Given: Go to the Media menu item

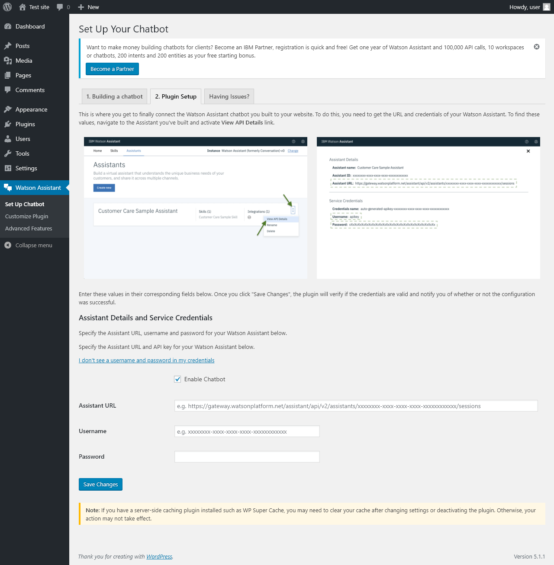Looking at the screenshot, I should (35, 61).
